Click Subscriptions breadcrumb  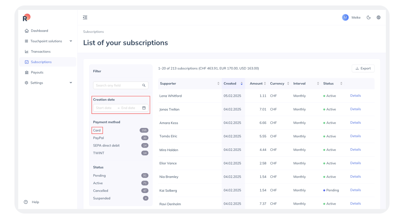tap(93, 32)
